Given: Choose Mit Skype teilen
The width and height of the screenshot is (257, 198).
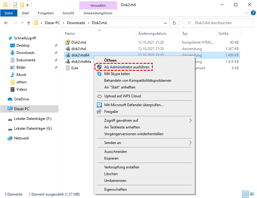Looking at the screenshot, I should (x=144, y=74).
